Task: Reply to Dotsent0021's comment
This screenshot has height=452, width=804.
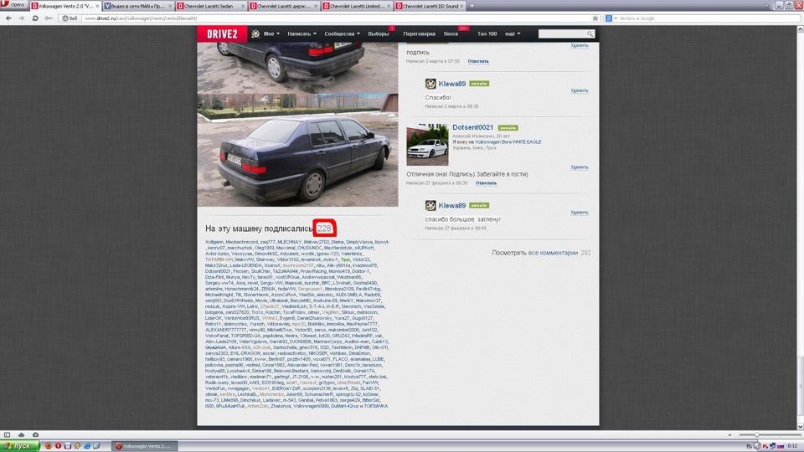Action: point(486,183)
